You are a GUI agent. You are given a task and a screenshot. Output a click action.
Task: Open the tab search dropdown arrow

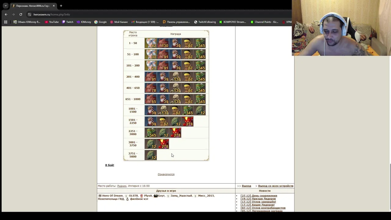[5, 6]
